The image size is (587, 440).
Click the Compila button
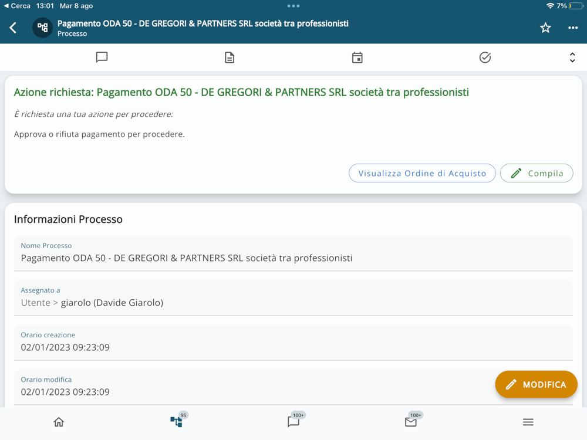[x=537, y=173]
